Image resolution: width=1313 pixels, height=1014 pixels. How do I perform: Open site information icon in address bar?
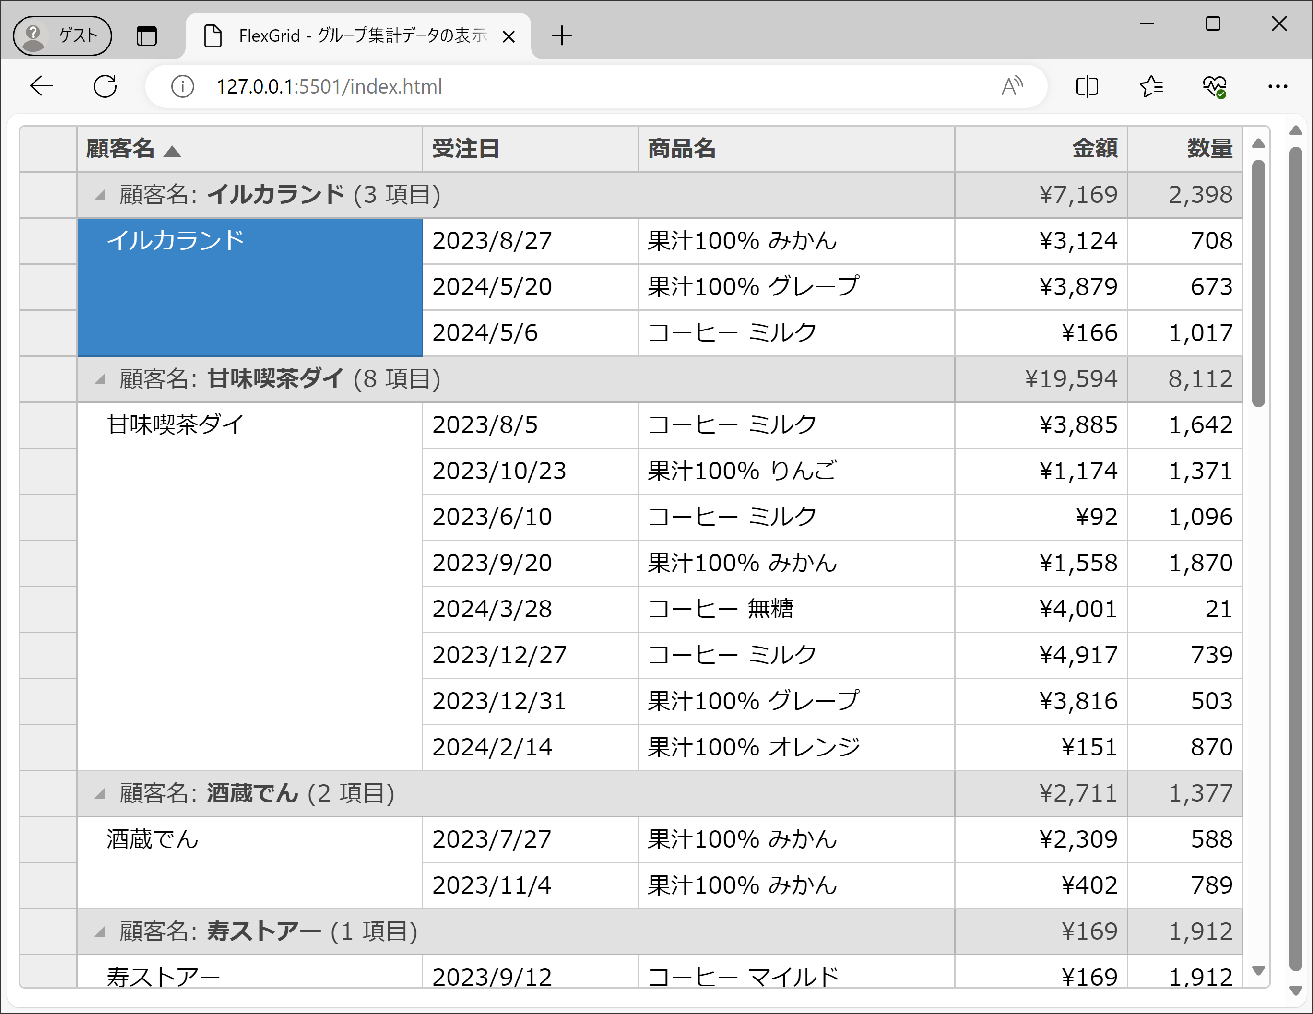click(x=182, y=86)
